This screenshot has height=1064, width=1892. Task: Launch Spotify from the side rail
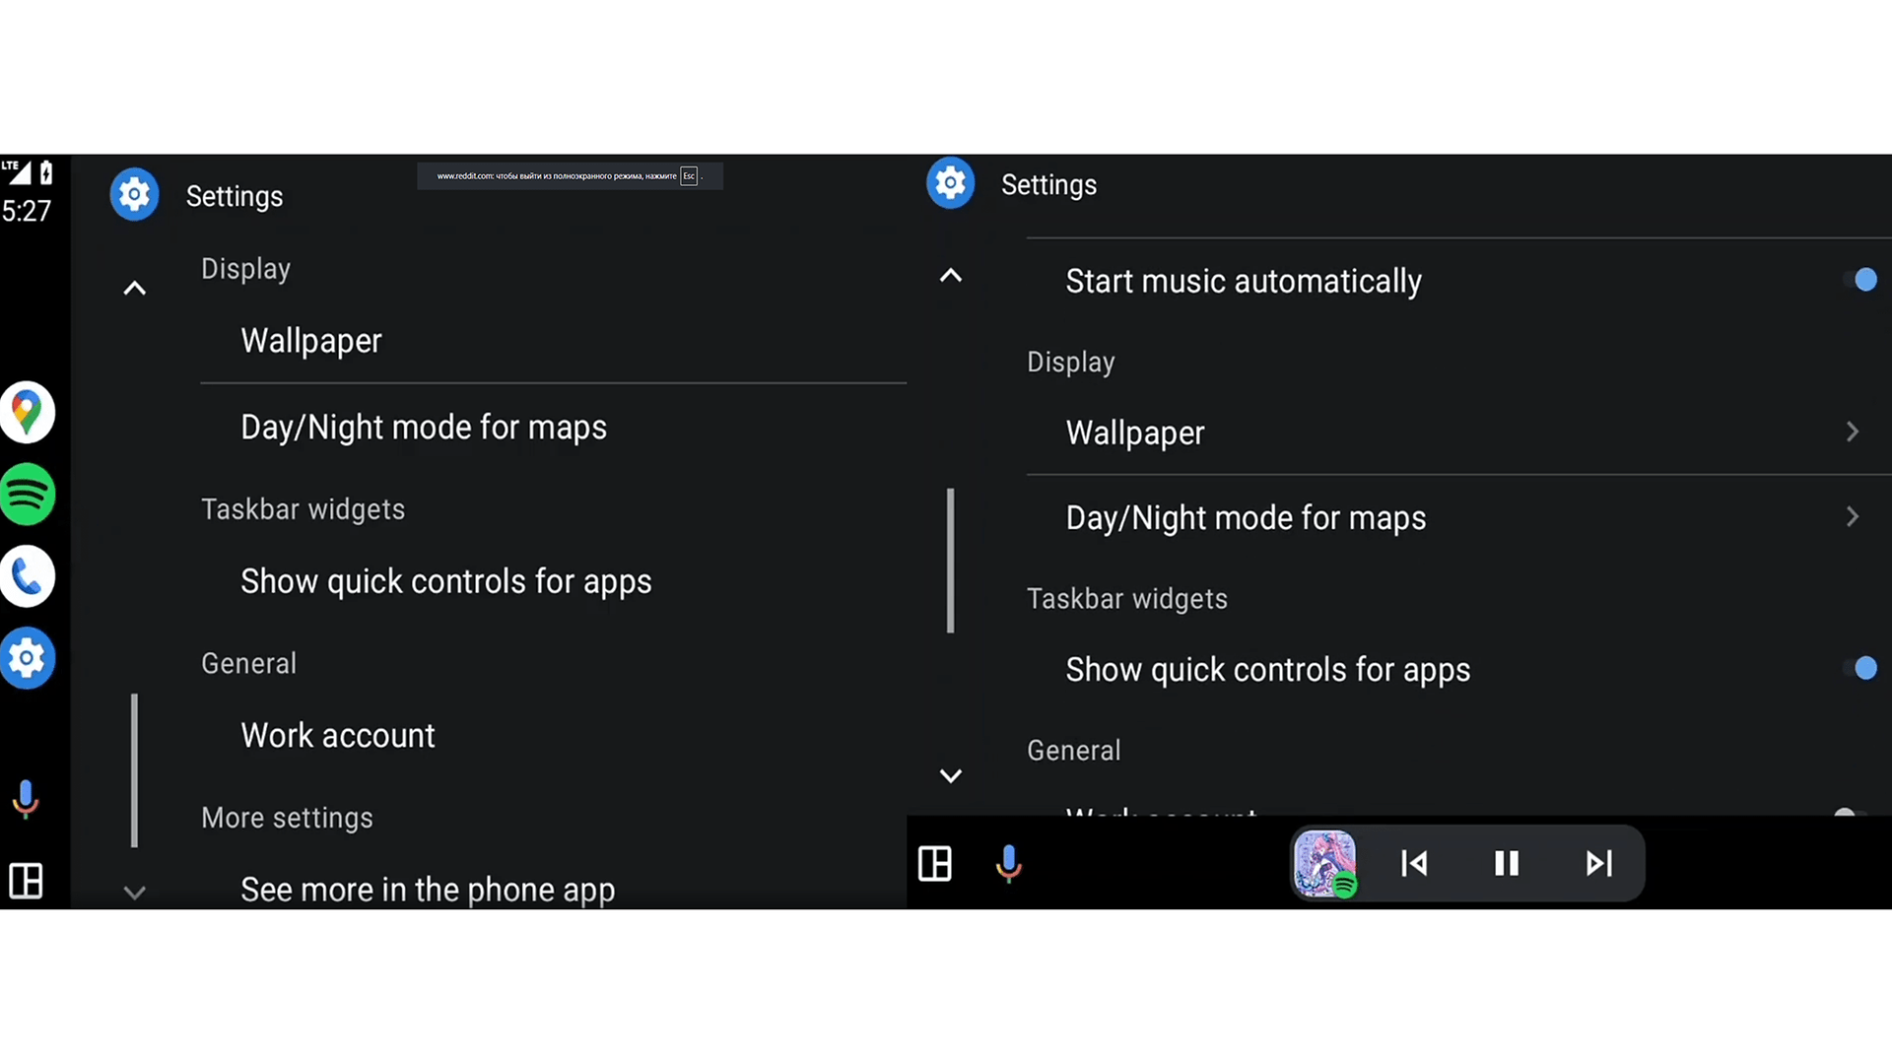coord(27,494)
